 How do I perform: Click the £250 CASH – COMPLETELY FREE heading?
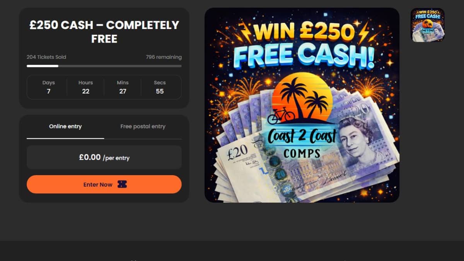click(x=104, y=32)
